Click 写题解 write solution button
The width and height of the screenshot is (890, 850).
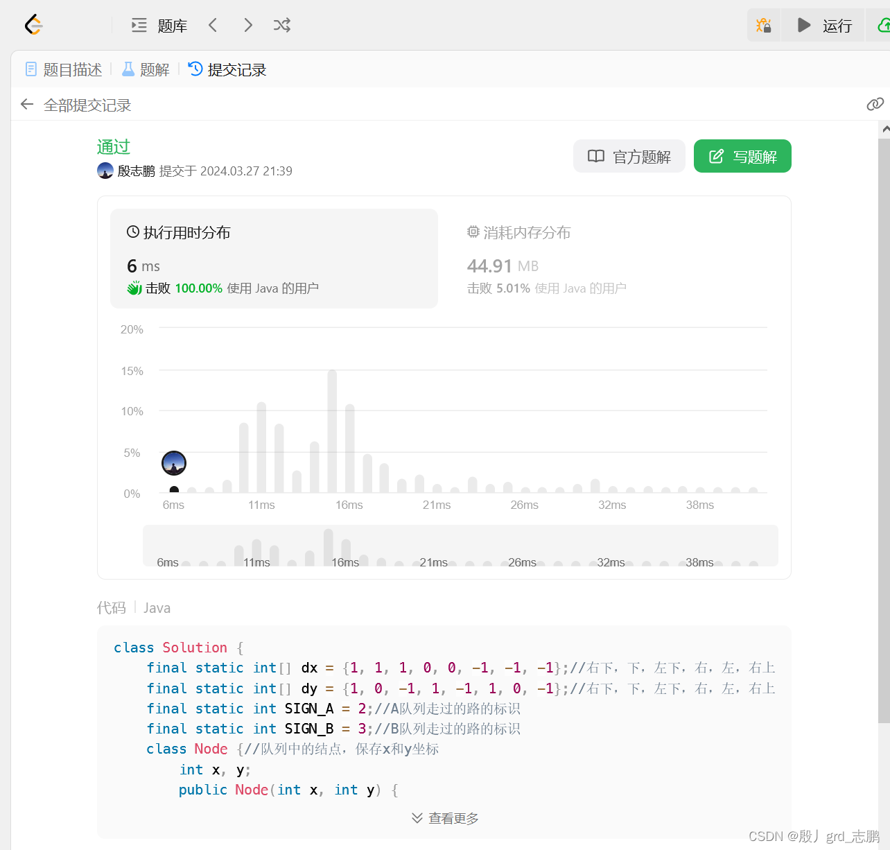pyautogui.click(x=742, y=156)
